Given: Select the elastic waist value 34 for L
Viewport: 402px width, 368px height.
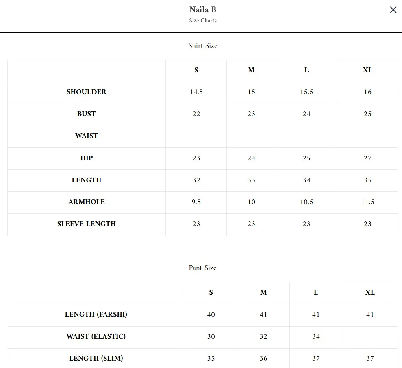Looking at the screenshot, I should [316, 336].
